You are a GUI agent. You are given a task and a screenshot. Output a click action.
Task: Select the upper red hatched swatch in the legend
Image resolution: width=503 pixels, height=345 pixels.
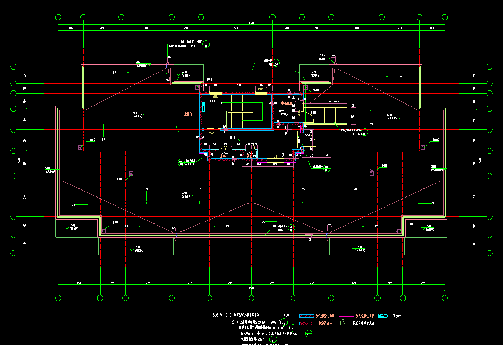point(307,316)
